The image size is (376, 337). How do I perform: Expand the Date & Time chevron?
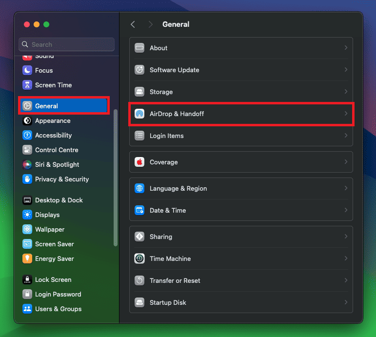point(346,210)
